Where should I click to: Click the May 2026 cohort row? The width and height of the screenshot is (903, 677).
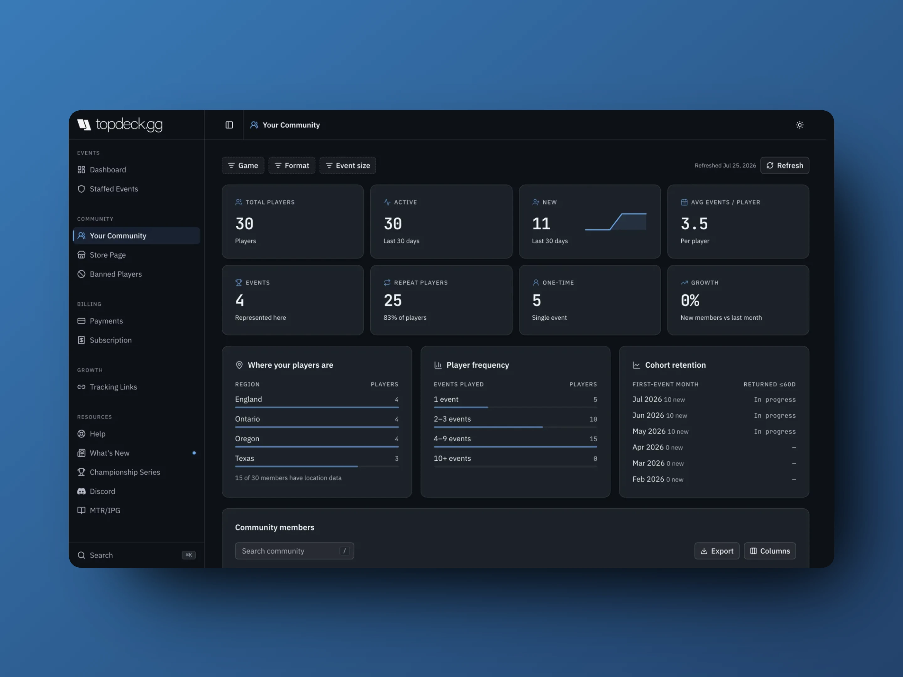[714, 431]
